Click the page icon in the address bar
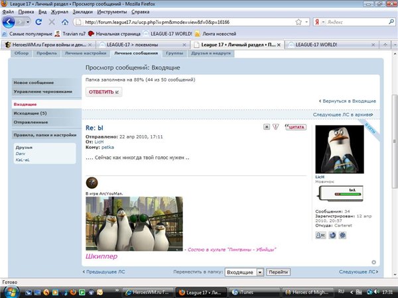Viewport: 398px width, 298px height. (x=79, y=22)
